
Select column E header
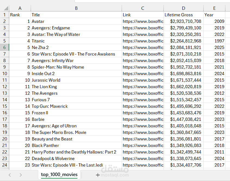pyautogui.click(x=214, y=8)
